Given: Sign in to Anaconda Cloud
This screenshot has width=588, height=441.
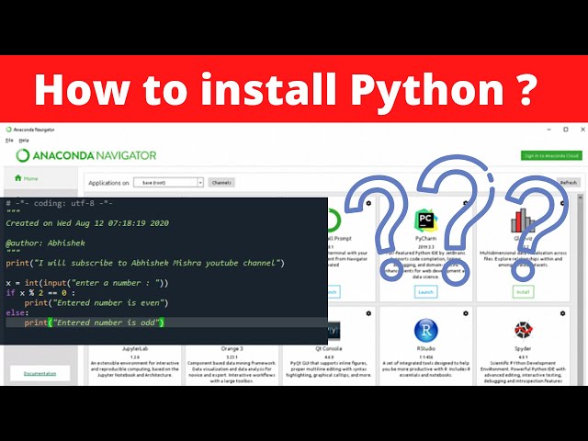Looking at the screenshot, I should tap(551, 155).
